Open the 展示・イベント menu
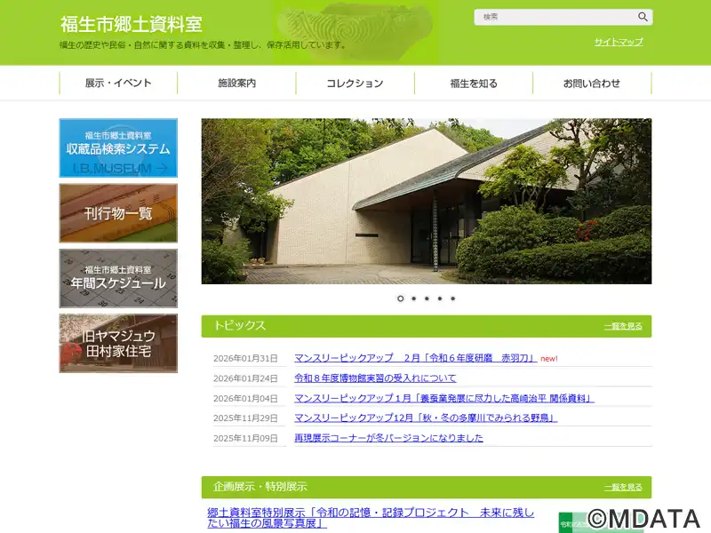The image size is (711, 533). pos(118,83)
